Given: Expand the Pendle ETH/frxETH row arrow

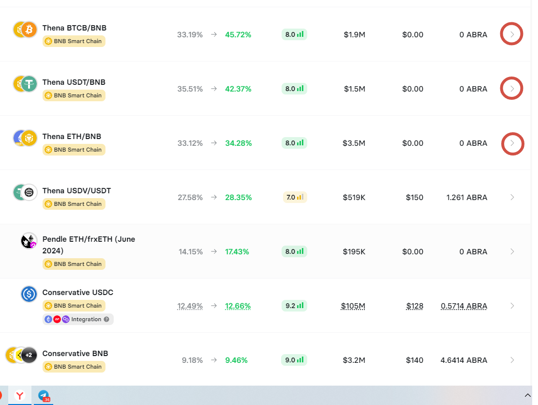Looking at the screenshot, I should click(x=512, y=251).
